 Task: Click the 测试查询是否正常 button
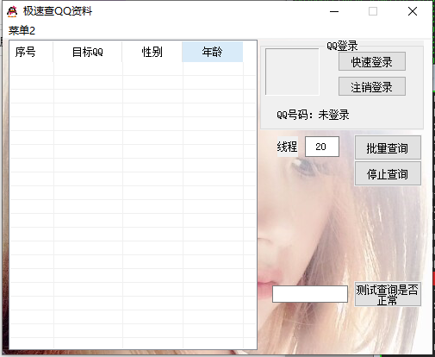tap(388, 294)
